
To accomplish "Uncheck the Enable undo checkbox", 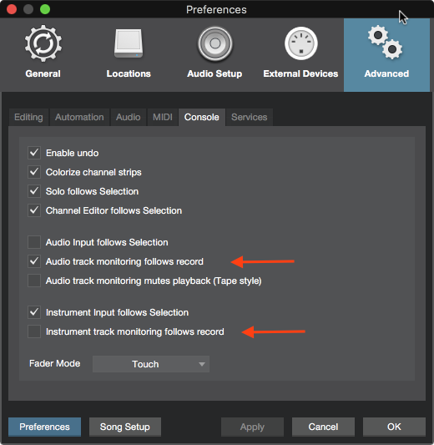I will coord(34,153).
